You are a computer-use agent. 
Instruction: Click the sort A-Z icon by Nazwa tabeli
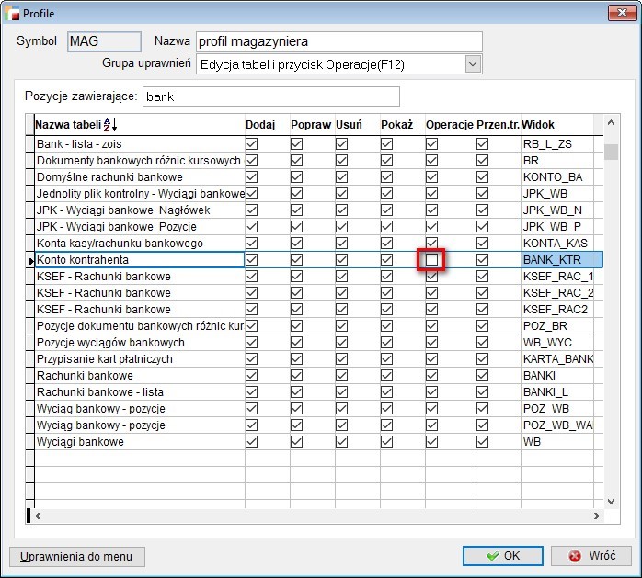[x=110, y=124]
